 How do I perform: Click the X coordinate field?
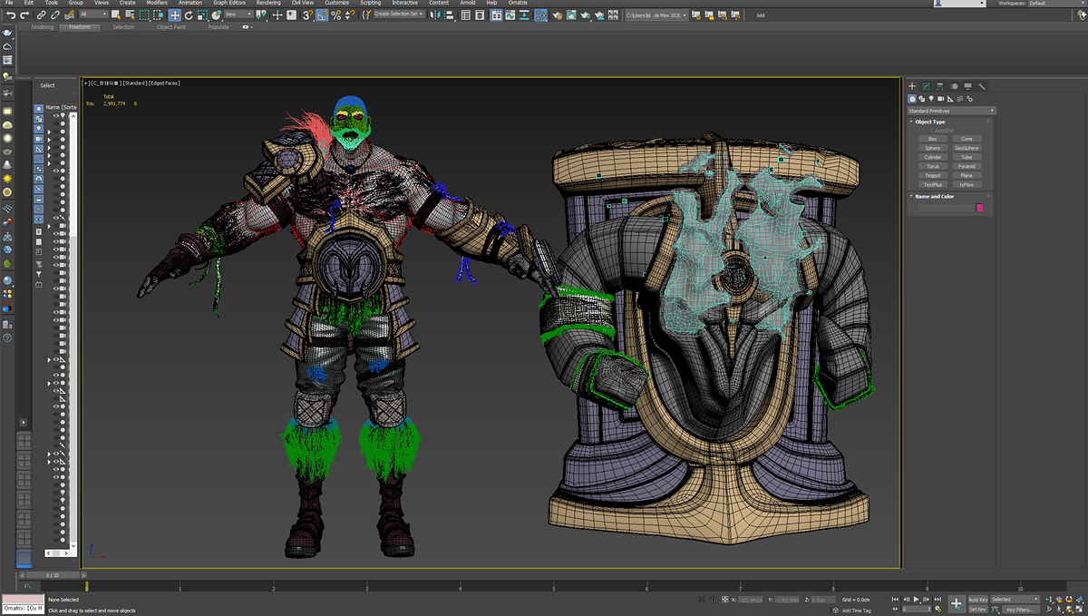click(x=752, y=600)
